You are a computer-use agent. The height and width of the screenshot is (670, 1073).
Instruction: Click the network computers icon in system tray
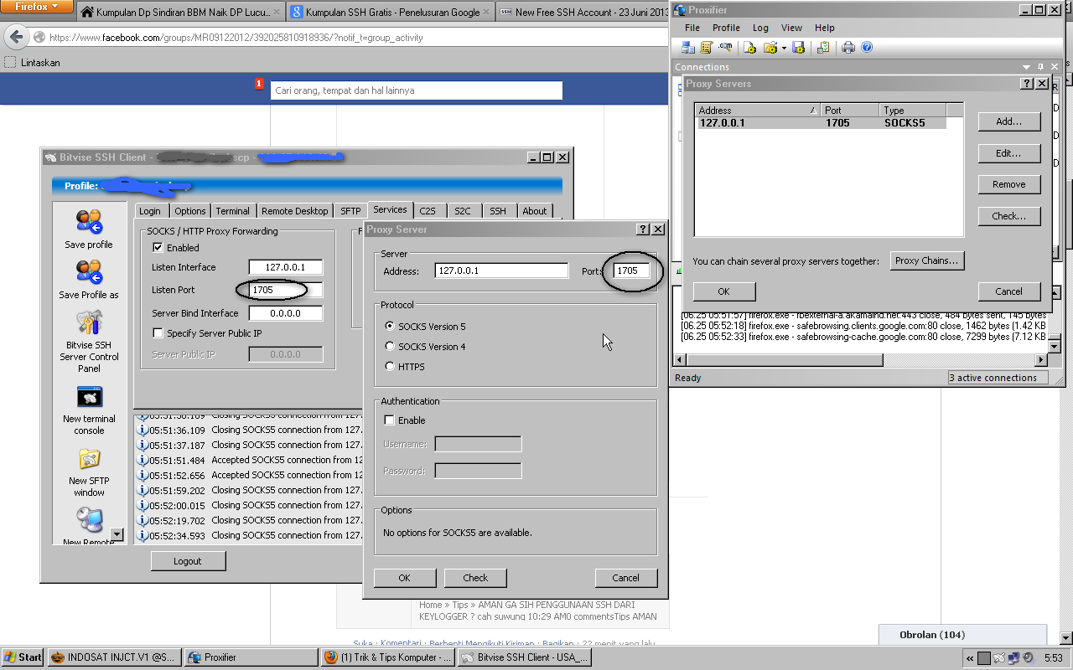click(x=1013, y=657)
